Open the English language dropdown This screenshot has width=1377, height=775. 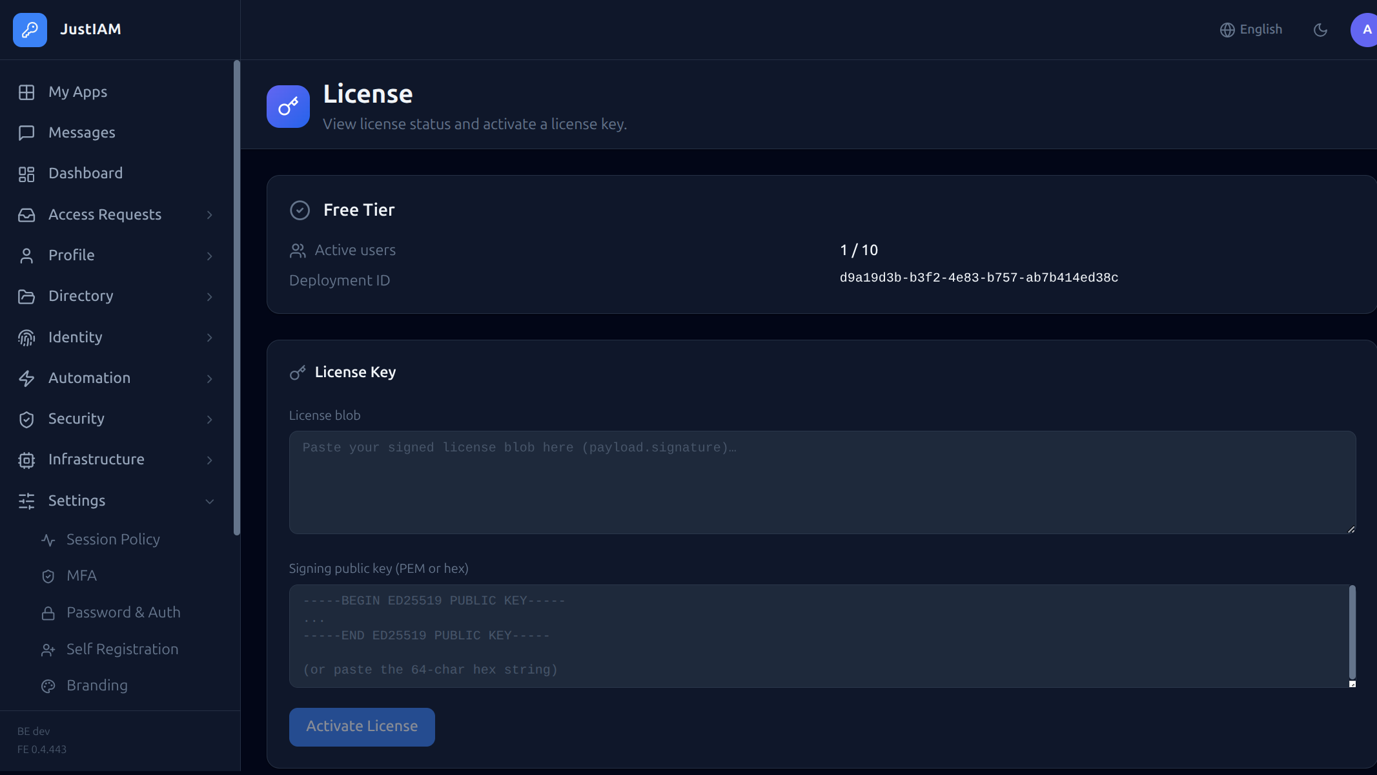click(x=1250, y=30)
